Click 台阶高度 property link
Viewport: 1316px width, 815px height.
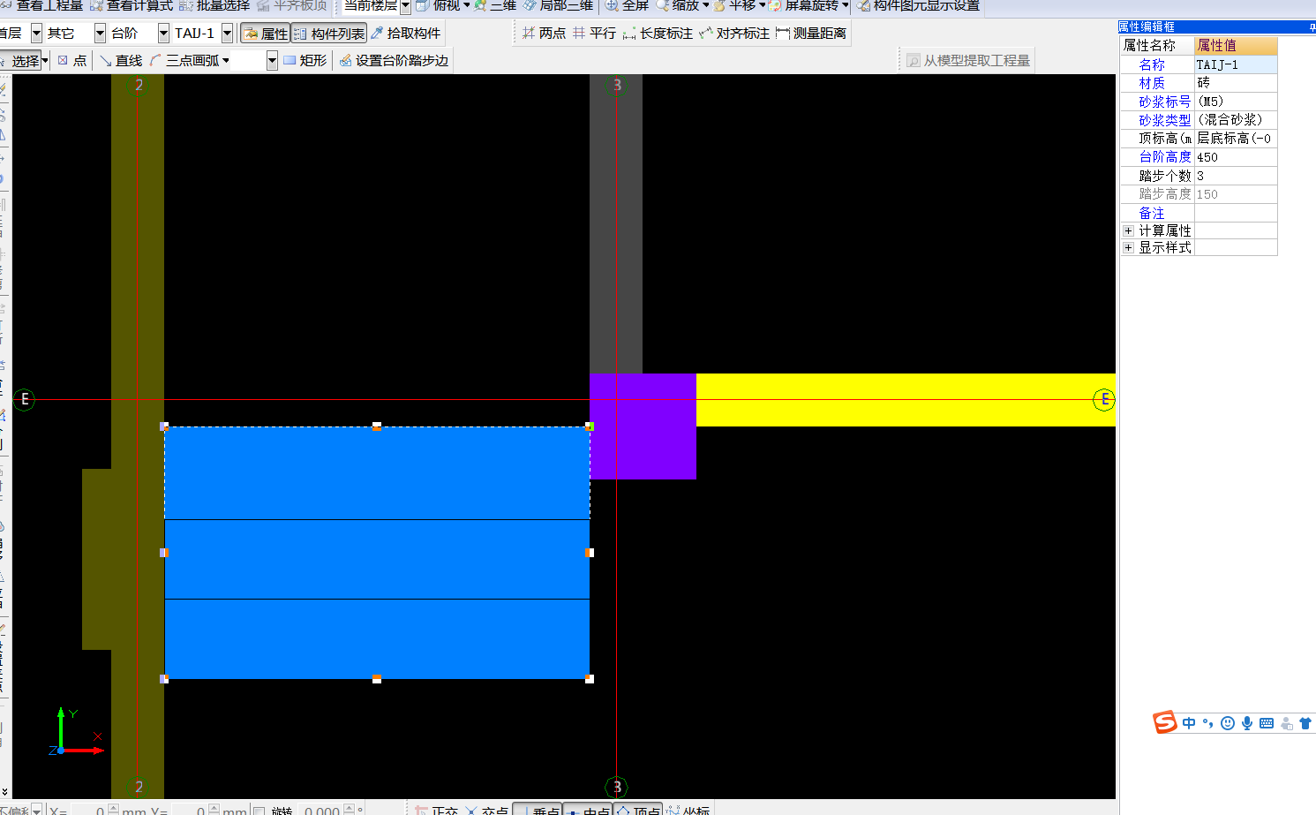1165,156
